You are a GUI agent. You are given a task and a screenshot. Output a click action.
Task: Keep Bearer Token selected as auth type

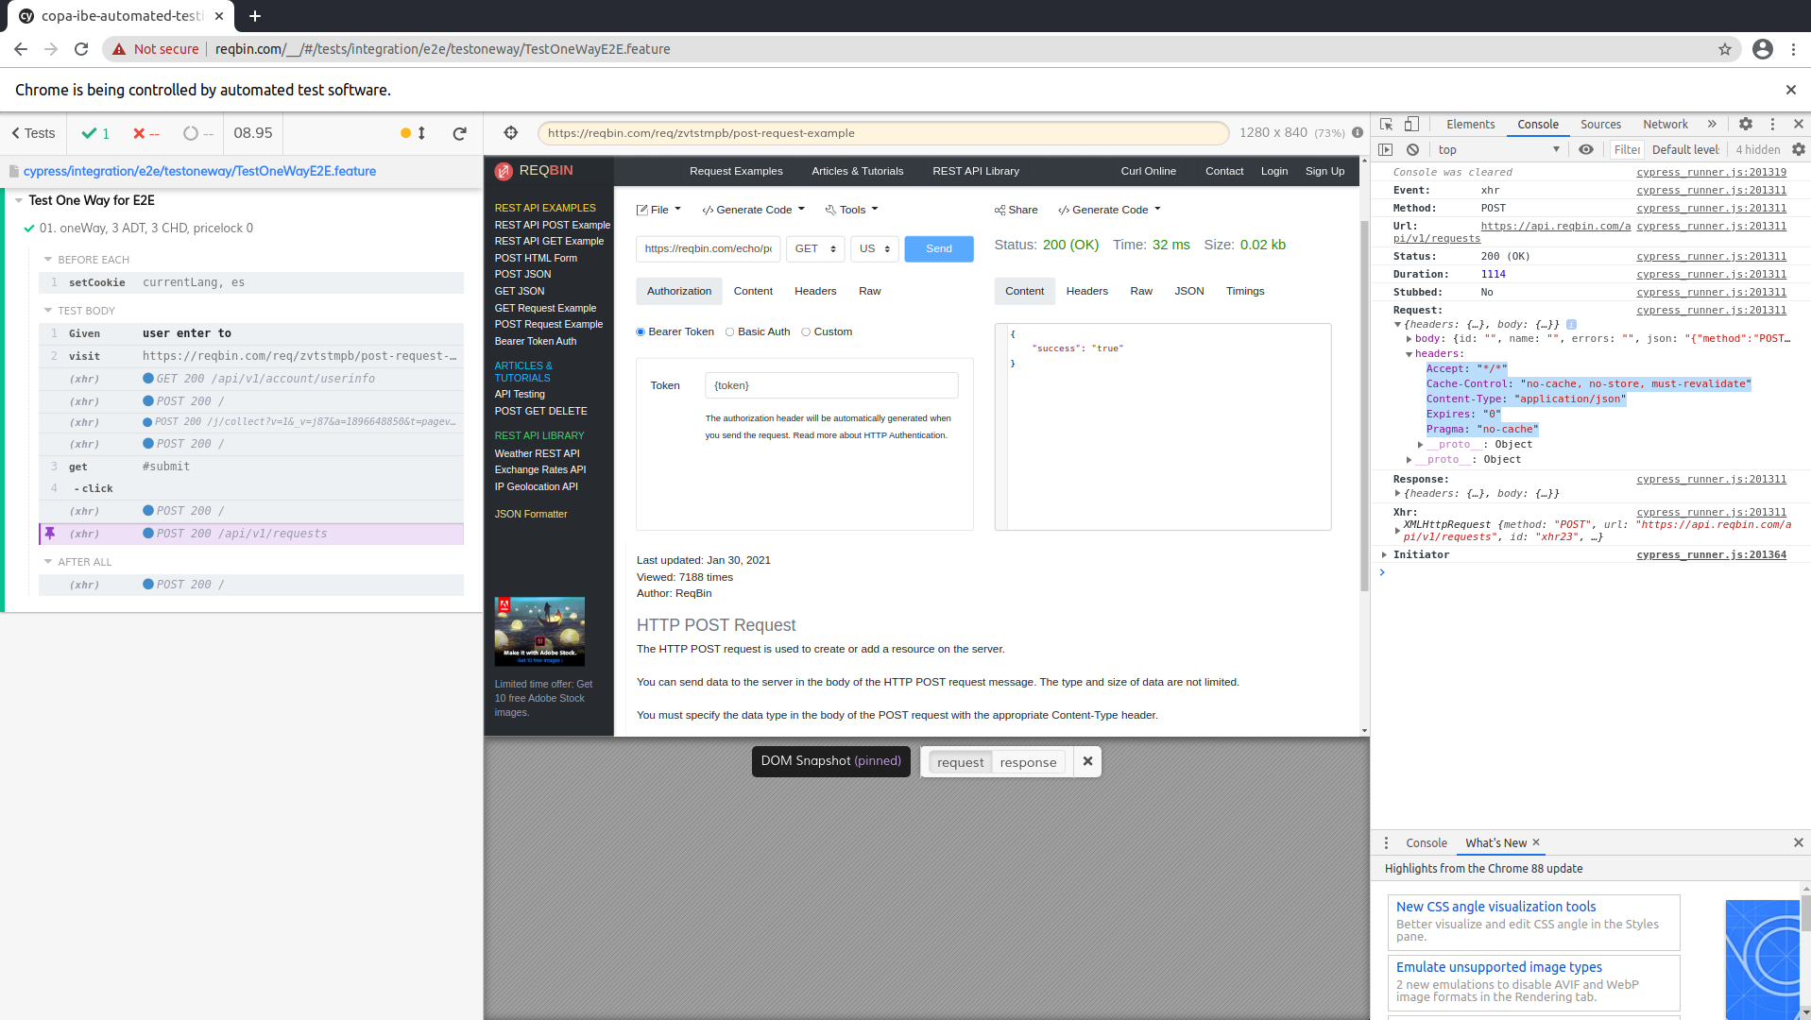pyautogui.click(x=640, y=331)
